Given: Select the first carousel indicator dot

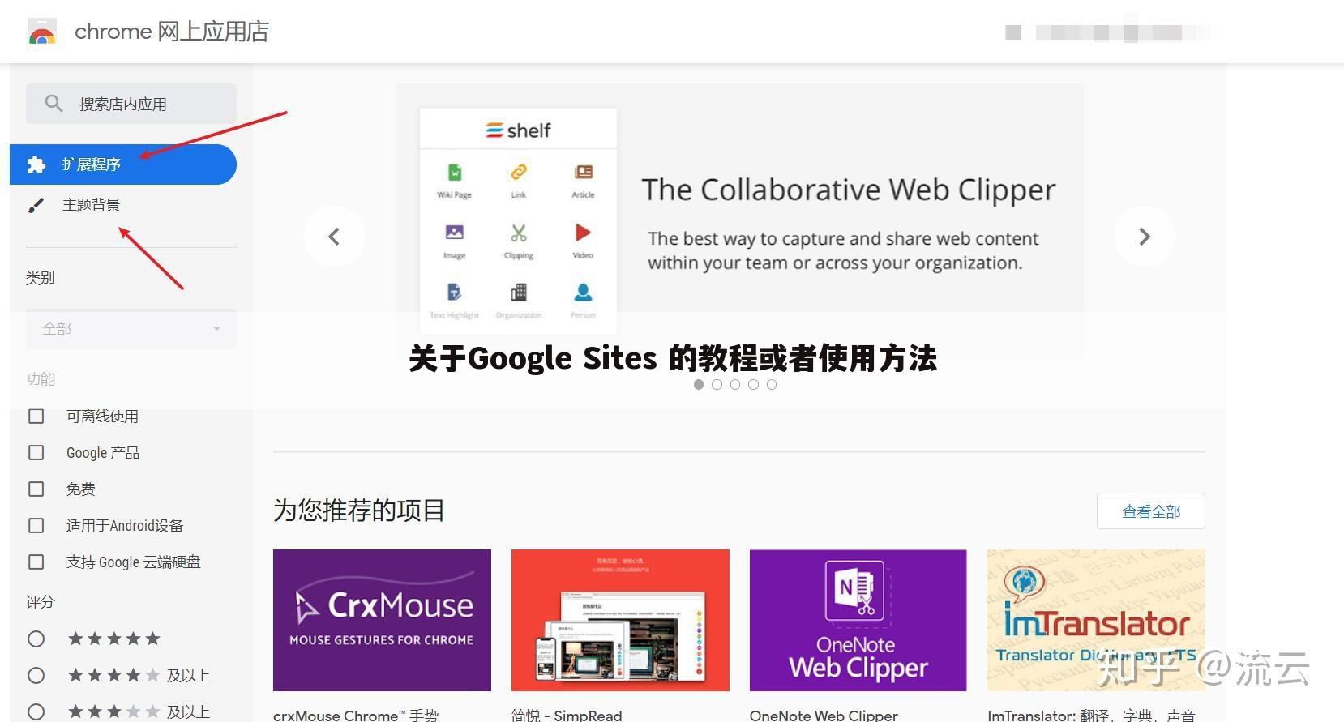Looking at the screenshot, I should [x=699, y=385].
